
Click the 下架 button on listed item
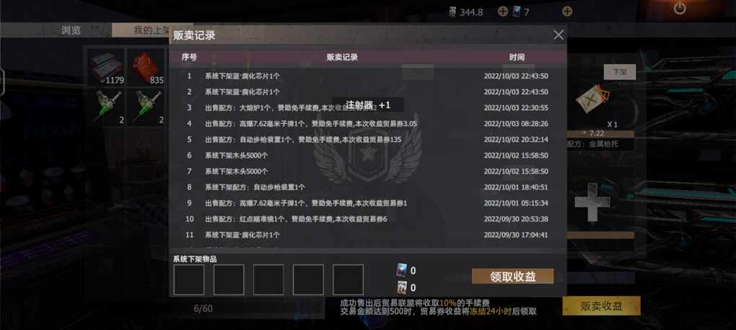[620, 72]
